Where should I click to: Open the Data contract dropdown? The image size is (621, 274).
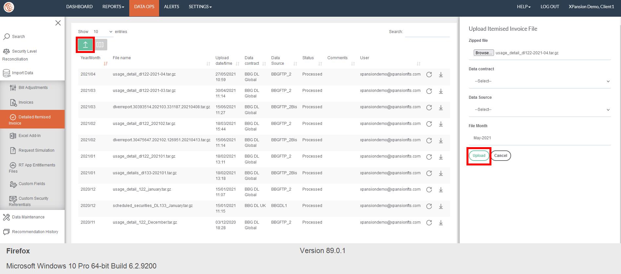click(x=540, y=81)
